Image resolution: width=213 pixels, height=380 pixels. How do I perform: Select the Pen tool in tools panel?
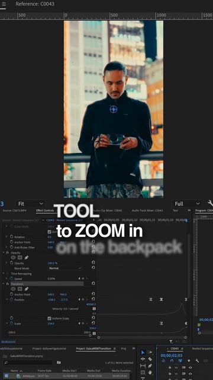[150, 366]
